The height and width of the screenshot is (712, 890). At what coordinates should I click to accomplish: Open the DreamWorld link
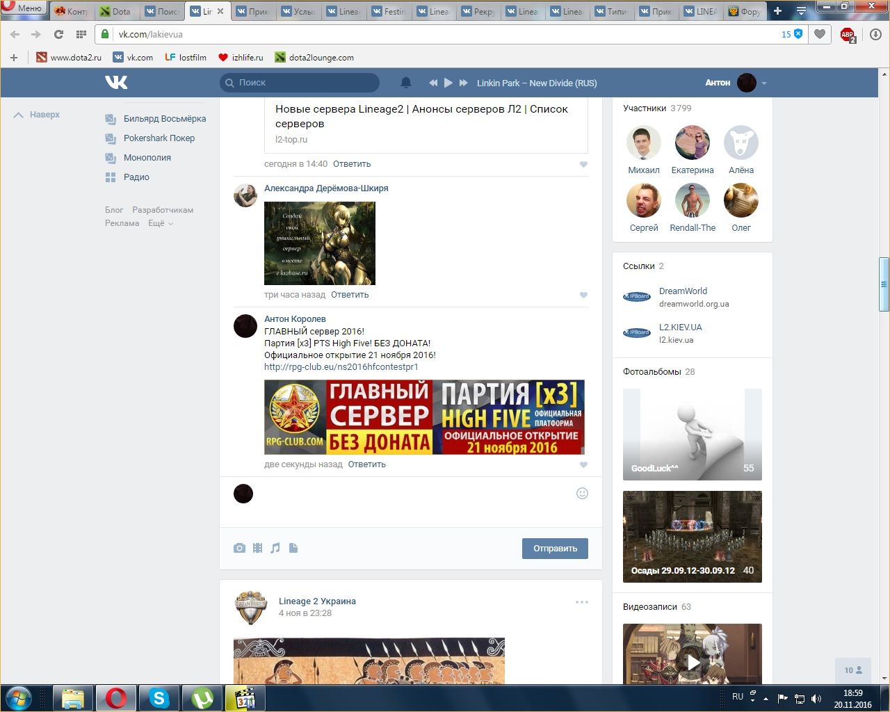tap(683, 291)
